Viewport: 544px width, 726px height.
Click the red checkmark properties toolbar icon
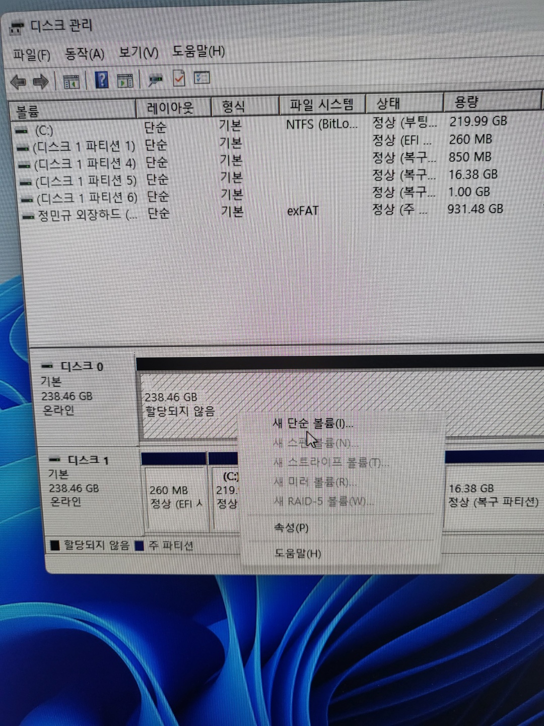tap(179, 78)
